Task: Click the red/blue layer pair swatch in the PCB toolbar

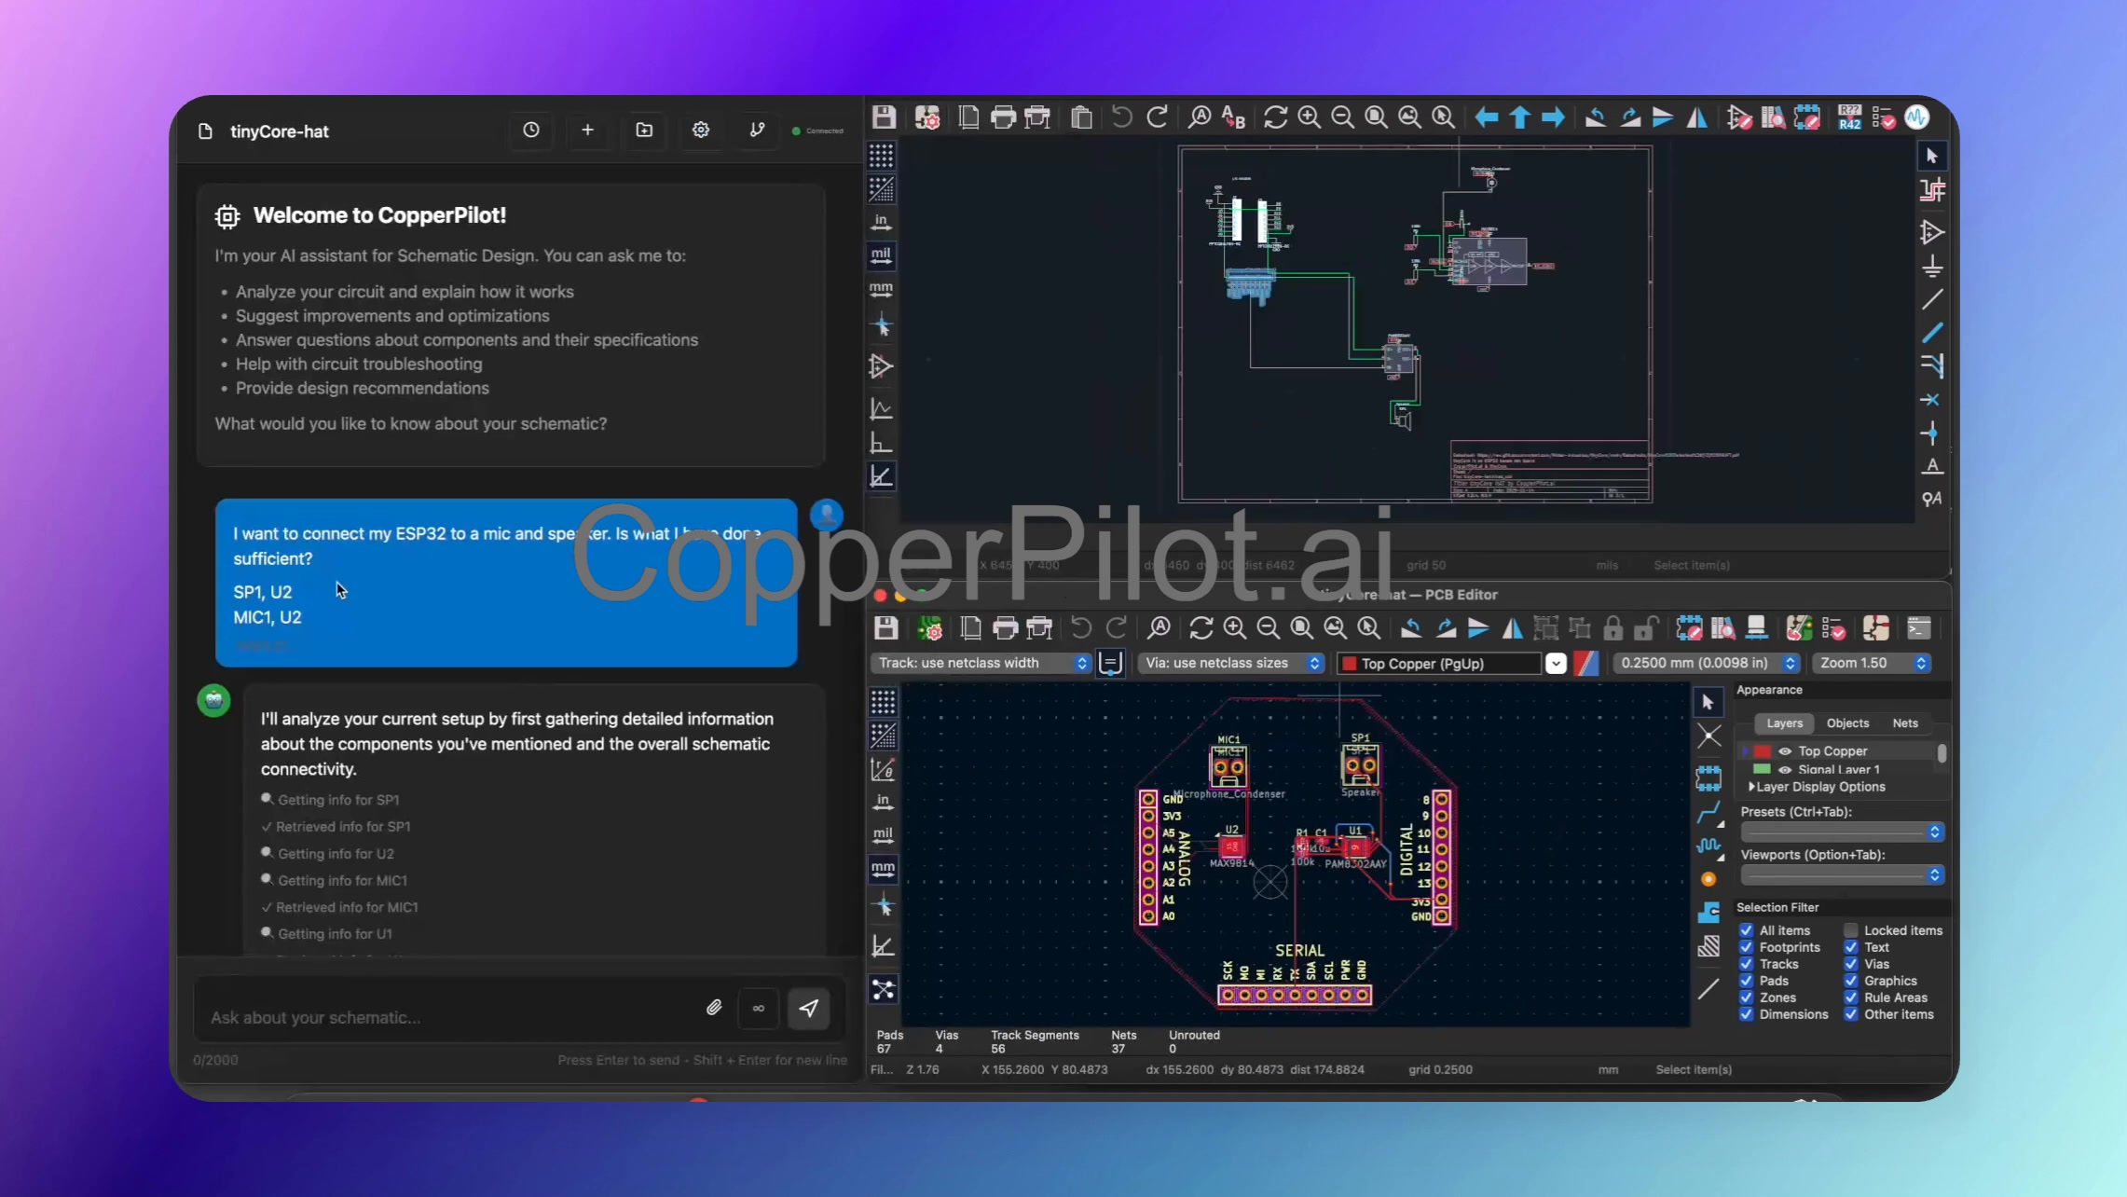Action: coord(1585,663)
